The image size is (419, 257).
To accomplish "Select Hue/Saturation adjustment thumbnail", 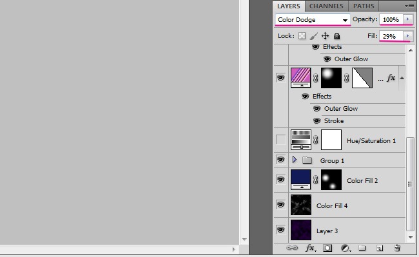I will pyautogui.click(x=301, y=140).
